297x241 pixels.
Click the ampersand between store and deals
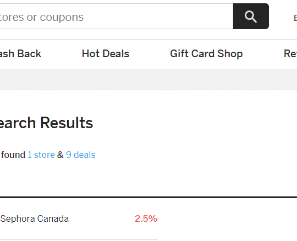tap(61, 155)
